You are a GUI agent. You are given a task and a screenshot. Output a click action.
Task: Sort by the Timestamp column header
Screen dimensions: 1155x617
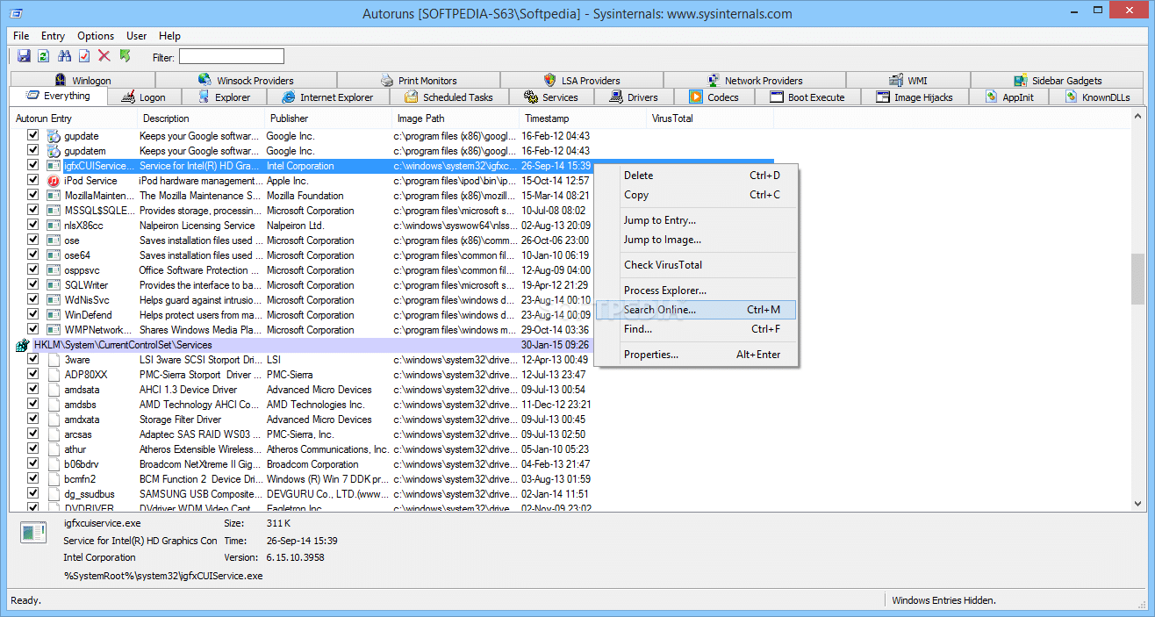583,118
